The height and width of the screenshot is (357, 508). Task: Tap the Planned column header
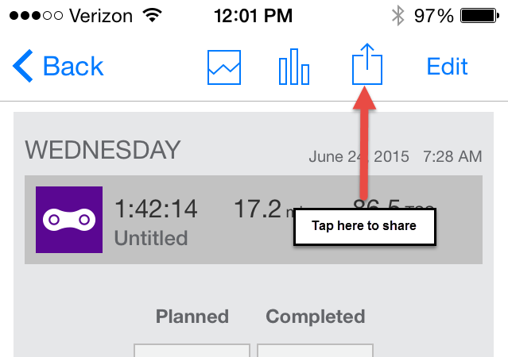click(x=192, y=317)
